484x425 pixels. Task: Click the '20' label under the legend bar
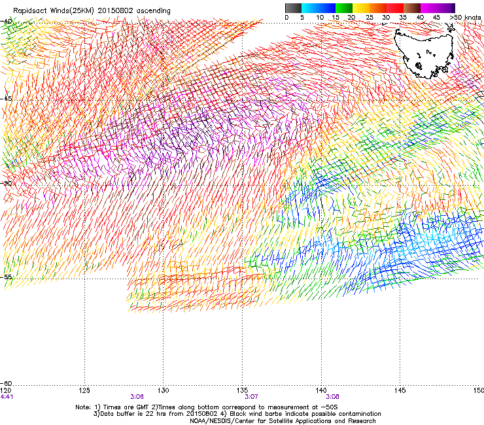[351, 17]
